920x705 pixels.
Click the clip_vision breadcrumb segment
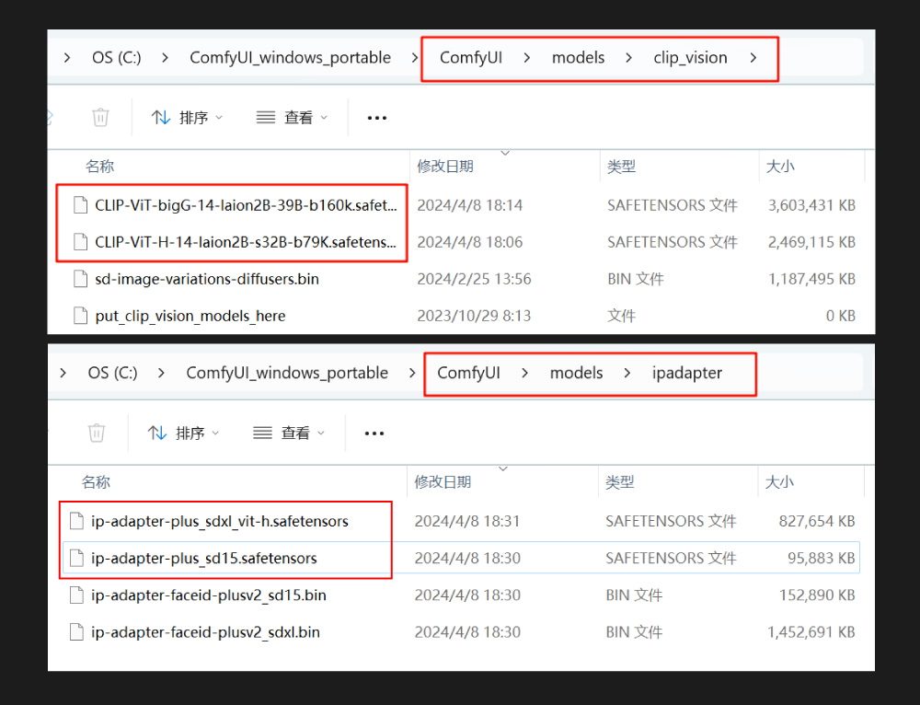point(691,58)
